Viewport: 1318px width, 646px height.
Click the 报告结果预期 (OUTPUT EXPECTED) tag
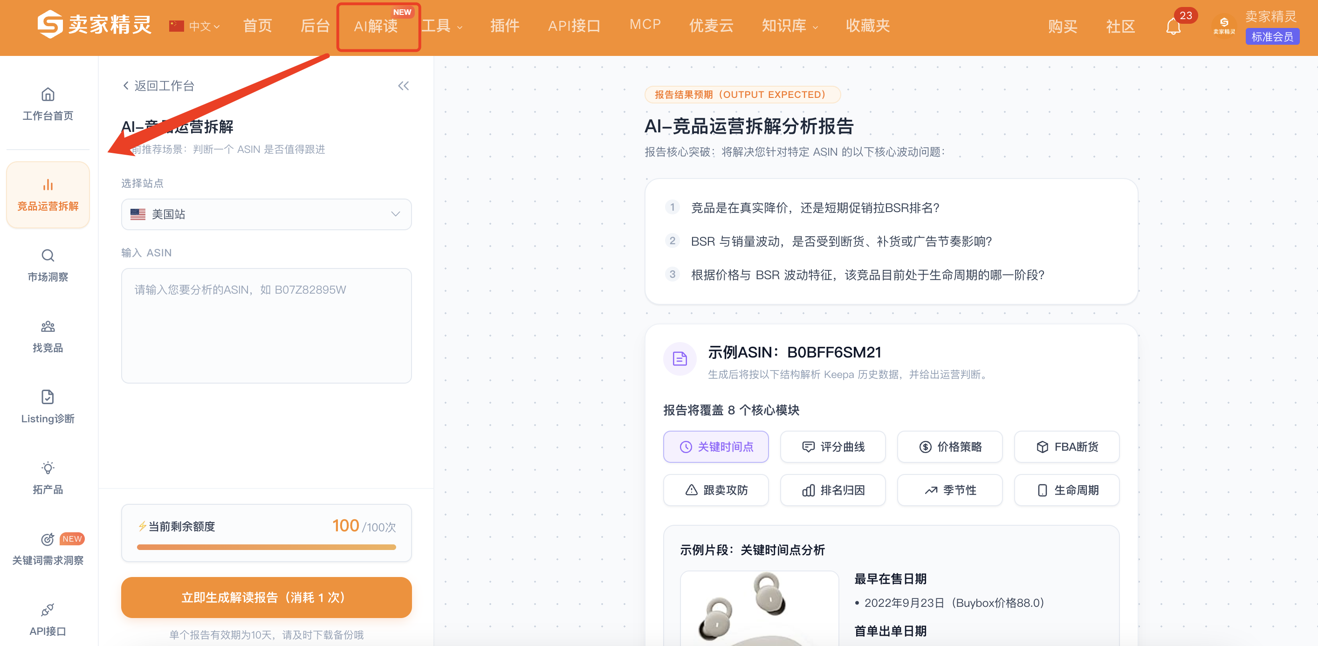(x=742, y=95)
